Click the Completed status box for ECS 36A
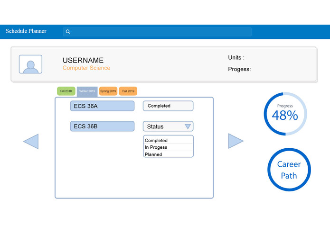330x234 pixels. [x=168, y=106]
